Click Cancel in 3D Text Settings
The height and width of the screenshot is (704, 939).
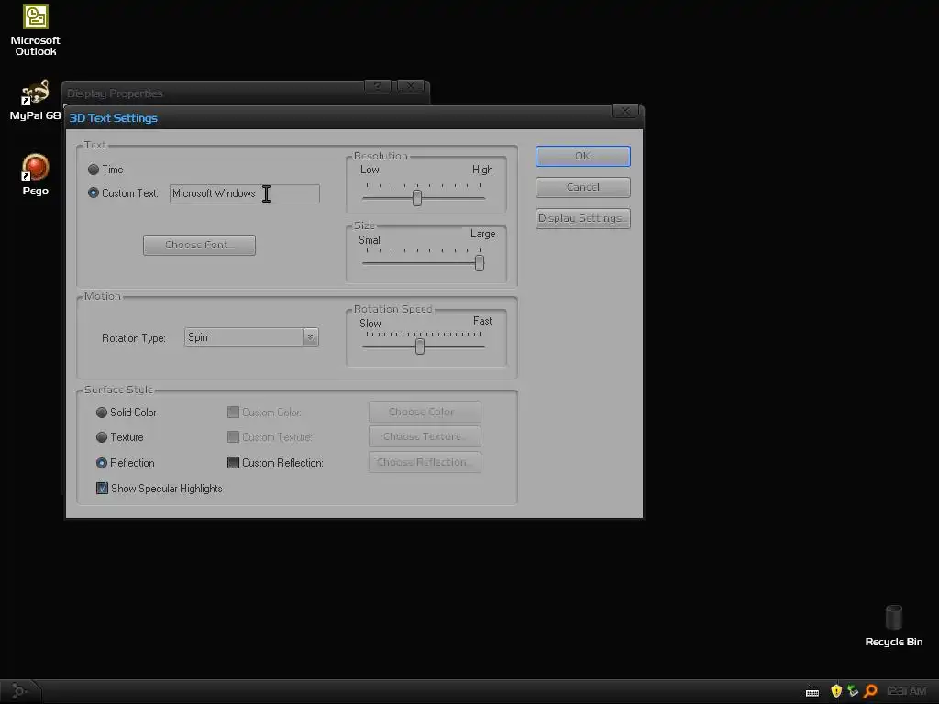tap(582, 187)
